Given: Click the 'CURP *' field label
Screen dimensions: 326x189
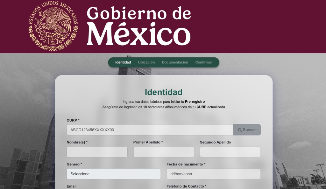Looking at the screenshot, I should click(x=73, y=120).
